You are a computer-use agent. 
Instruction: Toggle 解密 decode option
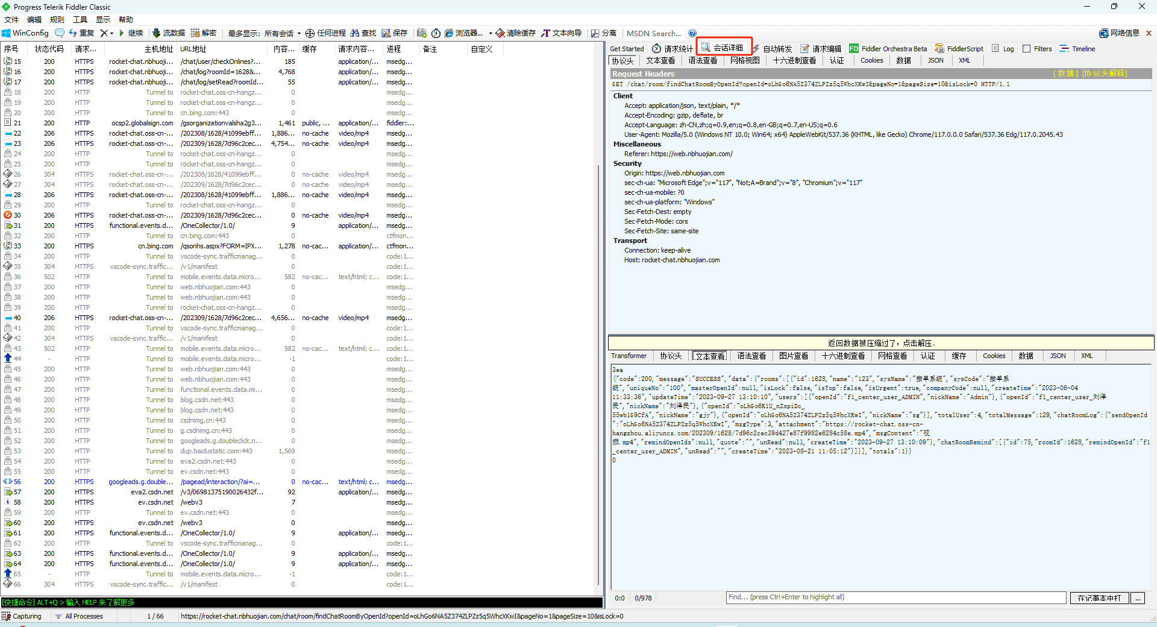(204, 33)
